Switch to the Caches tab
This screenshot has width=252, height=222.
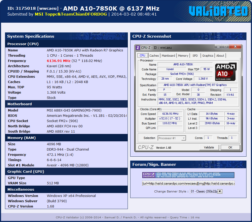pos(154,56)
